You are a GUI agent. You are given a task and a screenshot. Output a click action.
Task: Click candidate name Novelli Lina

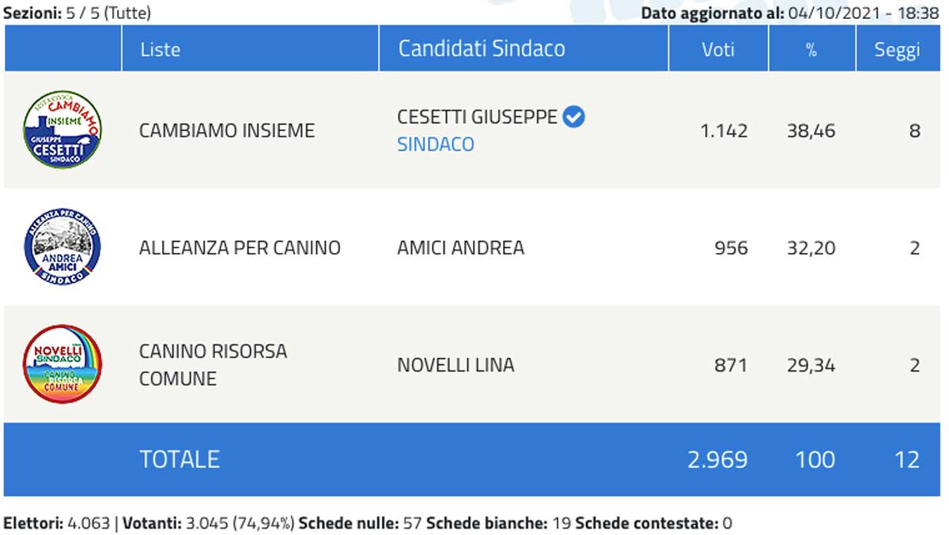(x=456, y=365)
